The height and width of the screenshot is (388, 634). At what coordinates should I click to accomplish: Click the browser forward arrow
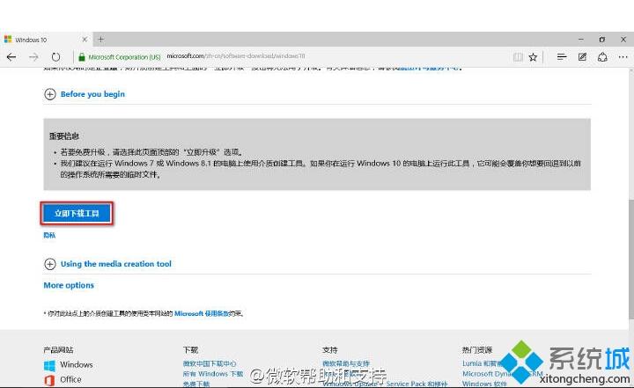[x=33, y=57]
